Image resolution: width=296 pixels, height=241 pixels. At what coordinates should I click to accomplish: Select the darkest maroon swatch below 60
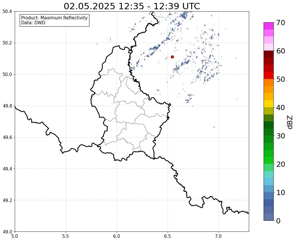[x=269, y=54]
